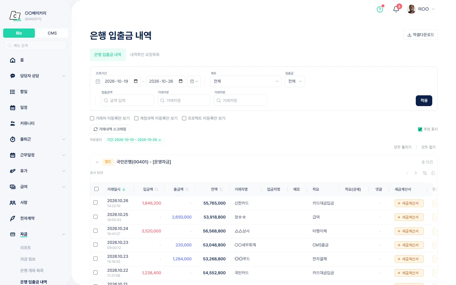Open start date 2026-10-19 calendar picker icon

click(x=136, y=81)
